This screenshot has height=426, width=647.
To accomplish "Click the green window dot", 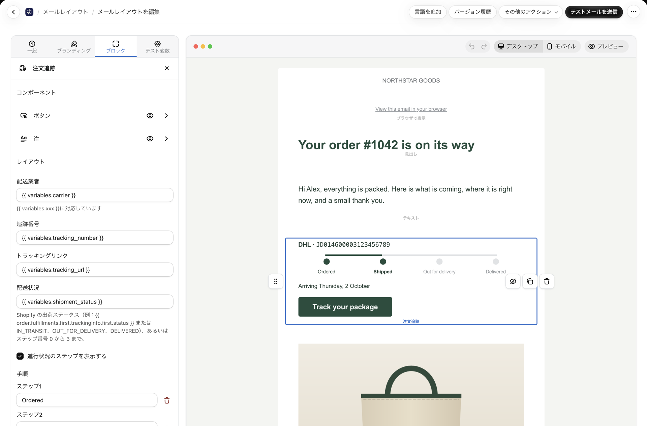I will (x=210, y=46).
